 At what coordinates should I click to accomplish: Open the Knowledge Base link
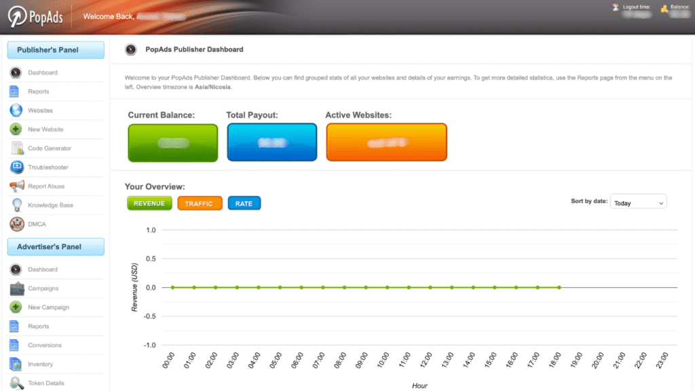click(x=50, y=205)
